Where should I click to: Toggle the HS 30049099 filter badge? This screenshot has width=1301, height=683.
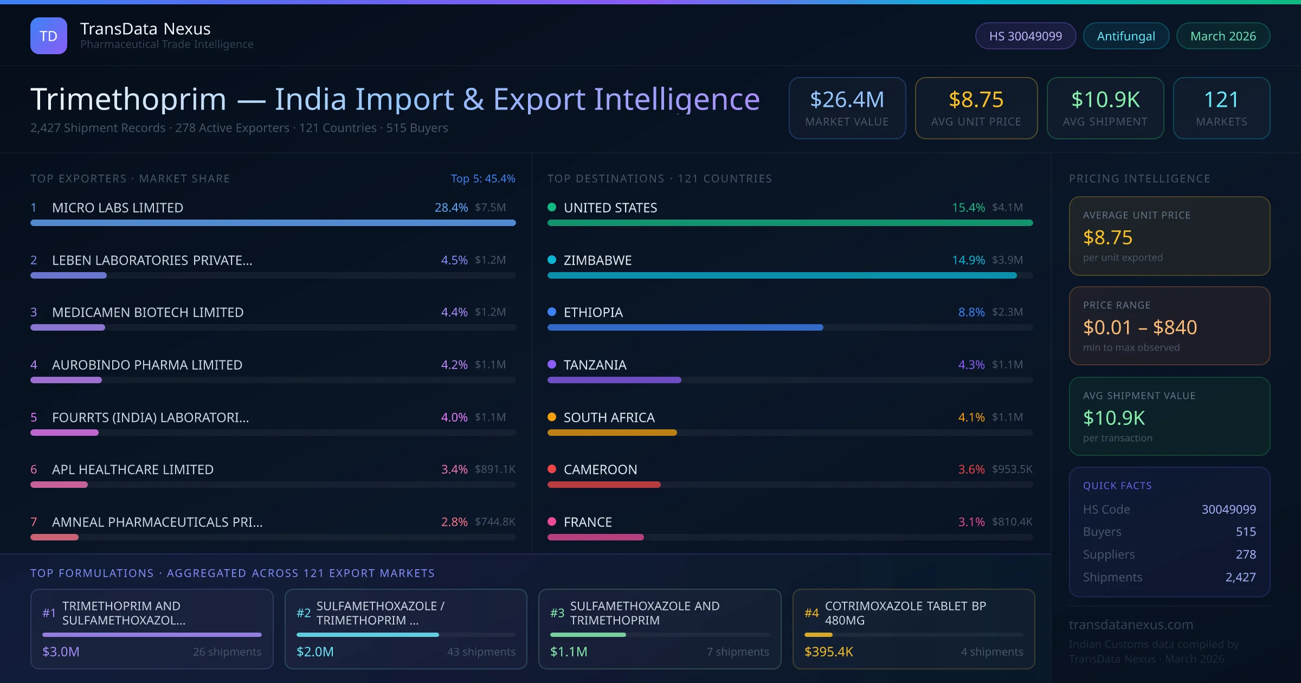(1025, 35)
